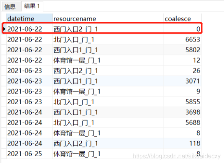The width and height of the screenshot is (224, 163).
Task: Click coalesce value 118
Action: tap(195, 144)
